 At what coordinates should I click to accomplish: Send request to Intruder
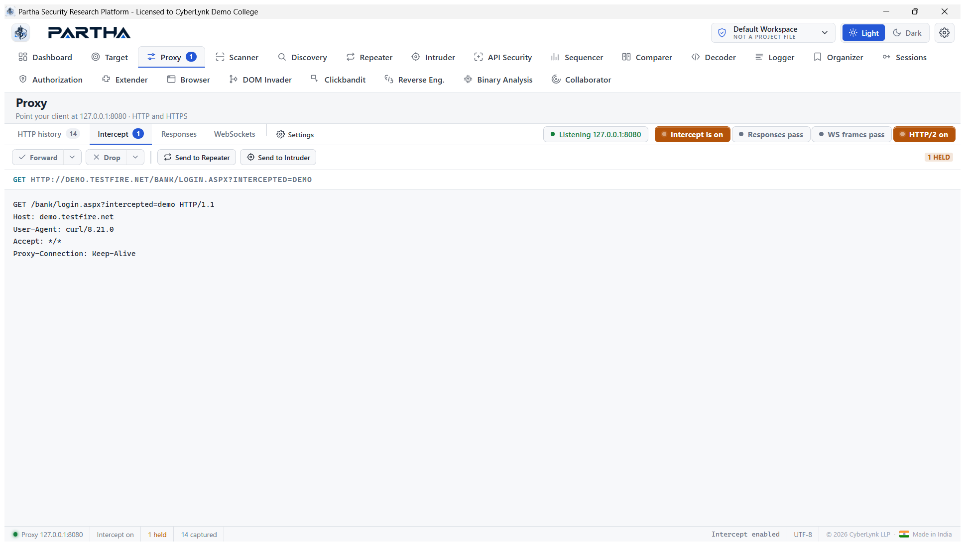278,157
